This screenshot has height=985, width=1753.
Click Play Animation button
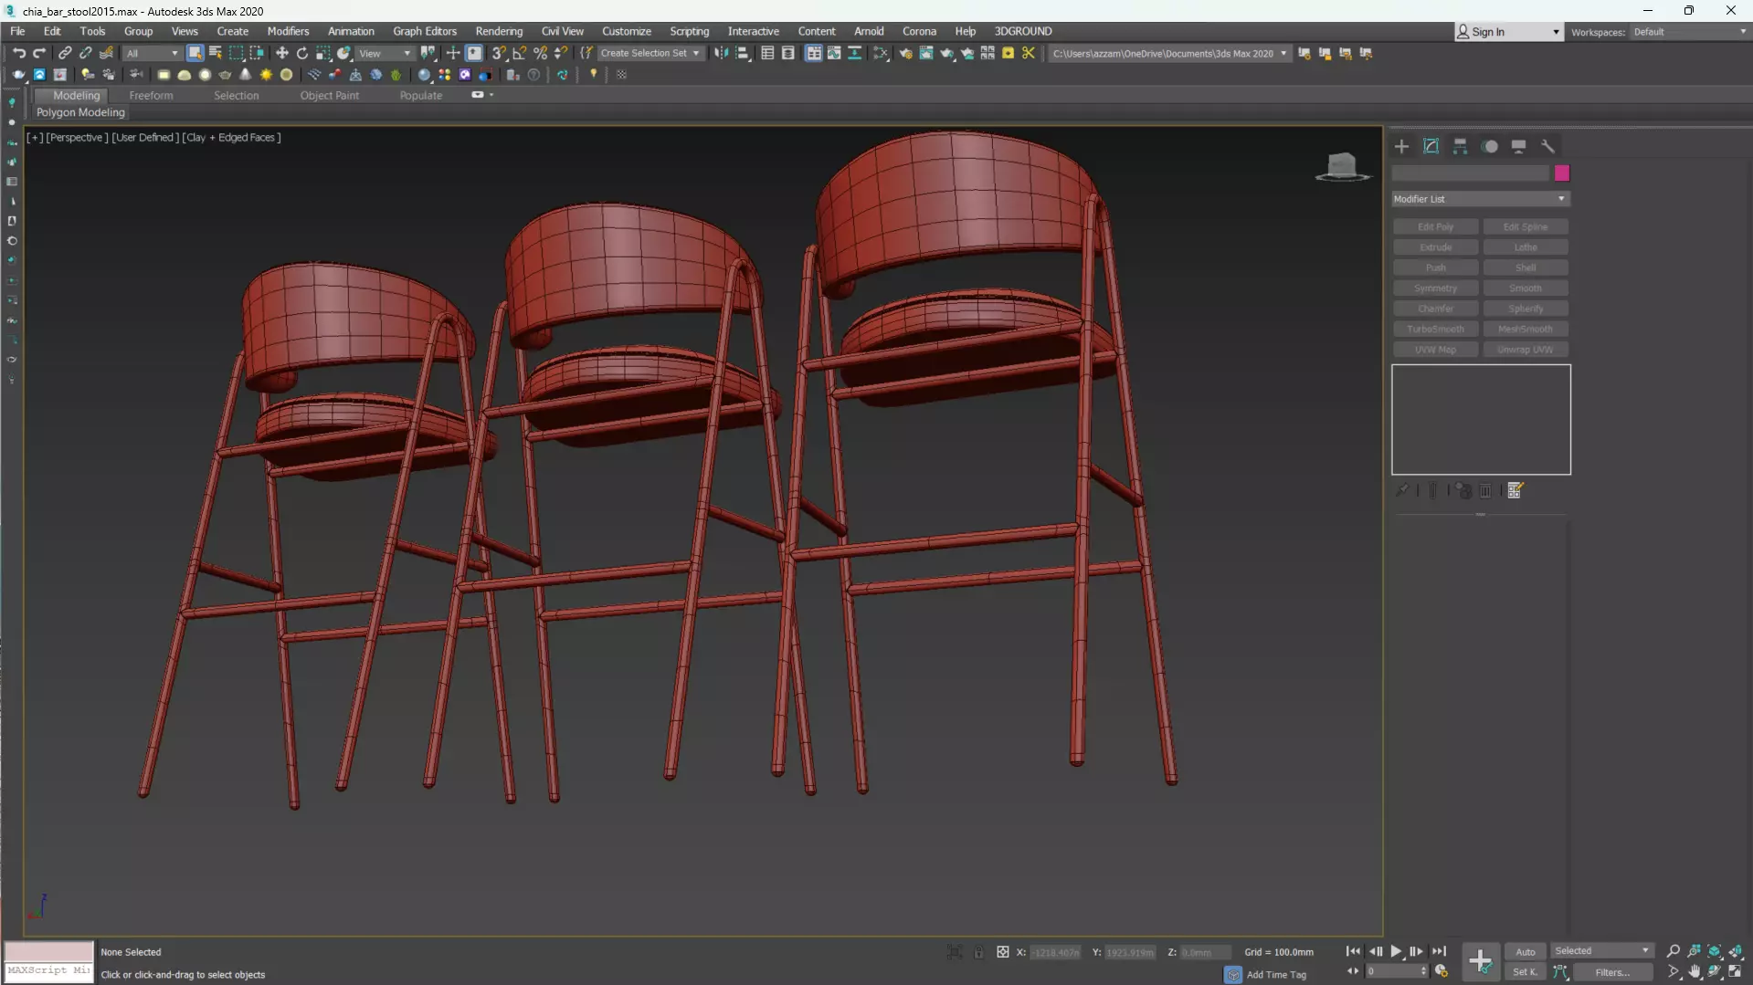(1396, 951)
